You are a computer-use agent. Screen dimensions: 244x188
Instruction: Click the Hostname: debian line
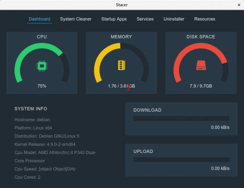click(x=32, y=120)
